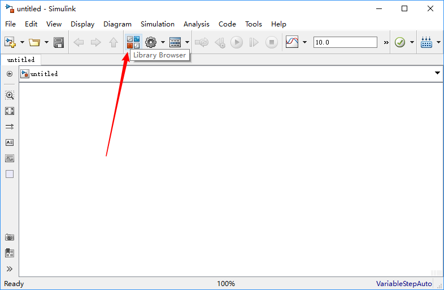Open the Edit menu
Viewport: 444px width, 290px height.
31,24
